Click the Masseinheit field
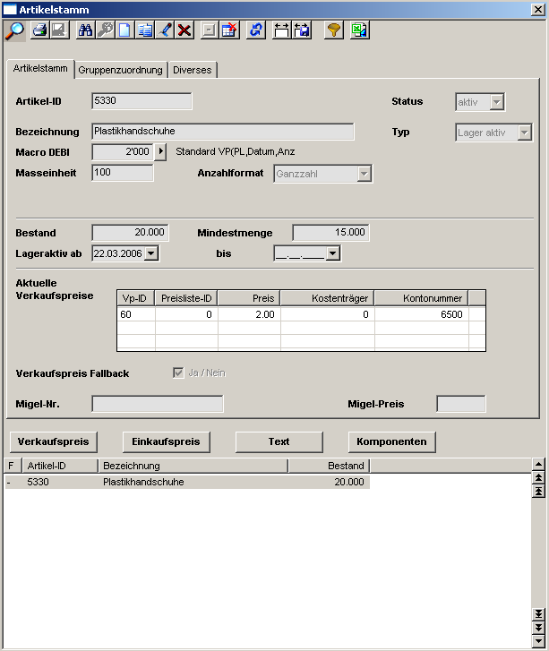549x651 pixels. click(123, 172)
